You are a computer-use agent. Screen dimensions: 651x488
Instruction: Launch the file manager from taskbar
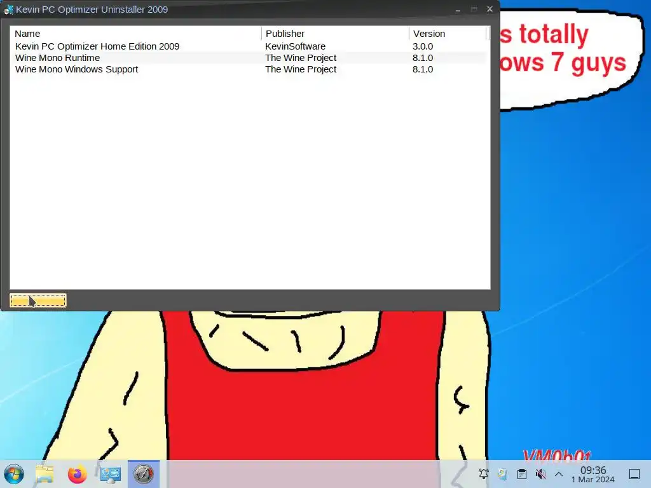point(45,474)
